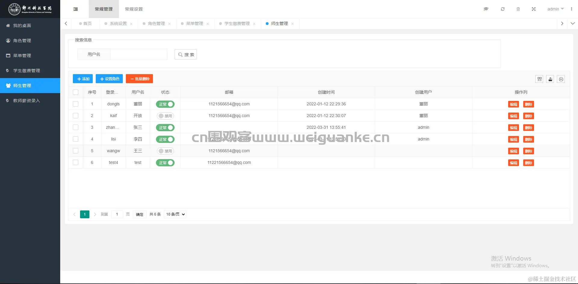Click 删除 for the test4 row
The height and width of the screenshot is (284, 578).
click(x=529, y=163)
